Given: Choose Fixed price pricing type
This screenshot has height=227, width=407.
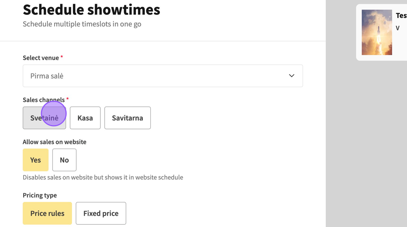Looking at the screenshot, I should 101,213.
